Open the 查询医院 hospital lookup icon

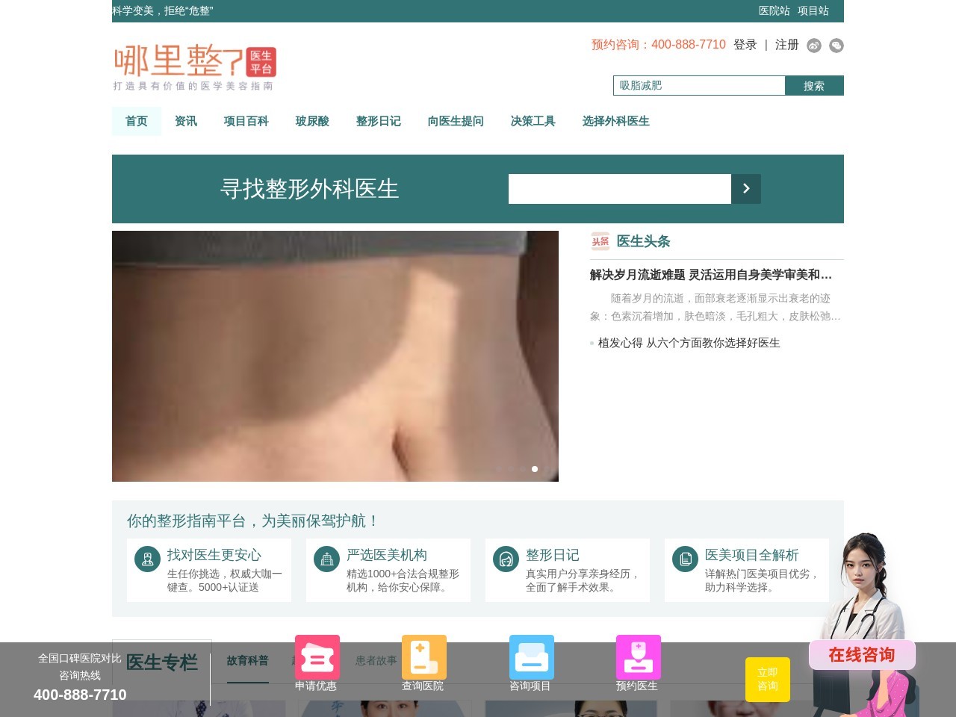pos(423,657)
